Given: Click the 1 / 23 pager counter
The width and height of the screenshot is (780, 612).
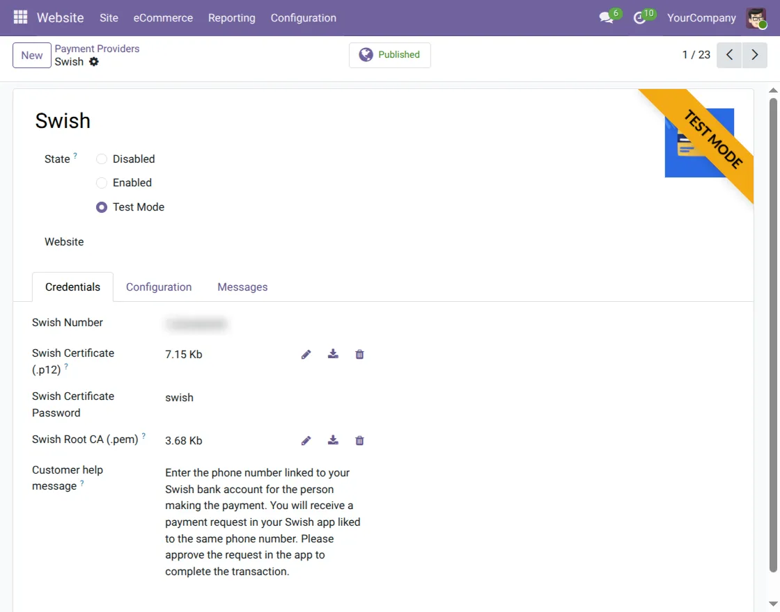Looking at the screenshot, I should coord(696,55).
